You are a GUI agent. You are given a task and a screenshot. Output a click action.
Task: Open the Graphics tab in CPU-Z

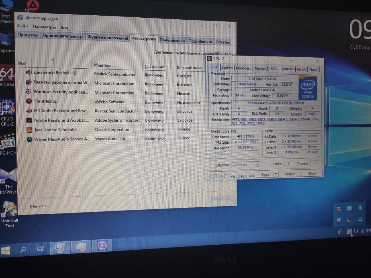(288, 69)
